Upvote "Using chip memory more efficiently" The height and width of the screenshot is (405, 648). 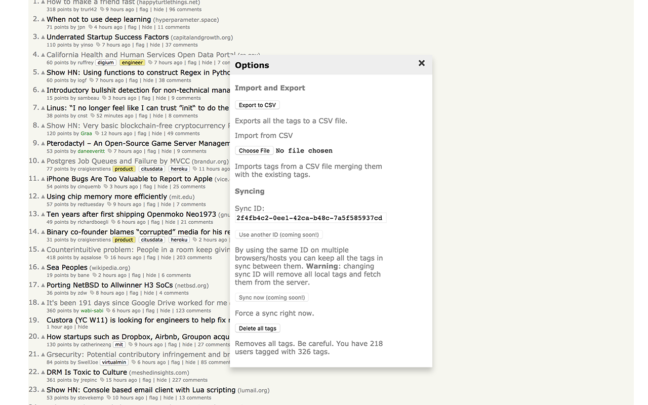click(43, 196)
